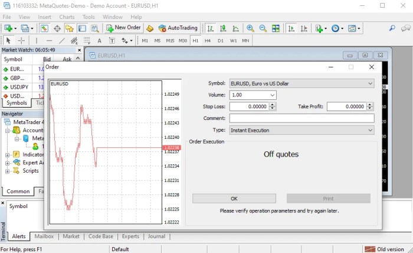Click the Comment input field
This screenshot has width=413, height=253.
(x=302, y=118)
